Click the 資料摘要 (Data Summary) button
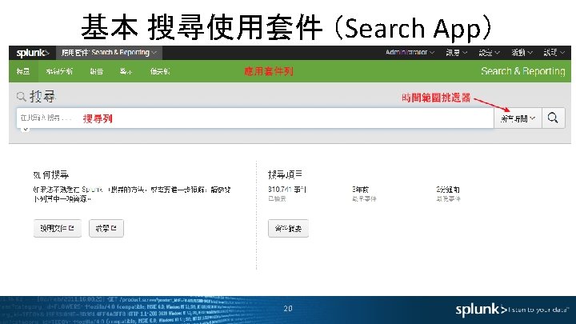This screenshot has height=324, width=576. coord(288,229)
